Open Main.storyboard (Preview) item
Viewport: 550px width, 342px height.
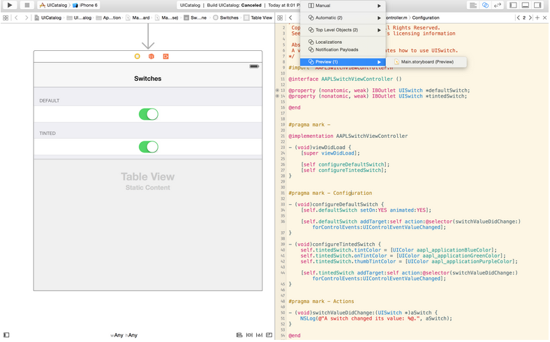coord(426,62)
